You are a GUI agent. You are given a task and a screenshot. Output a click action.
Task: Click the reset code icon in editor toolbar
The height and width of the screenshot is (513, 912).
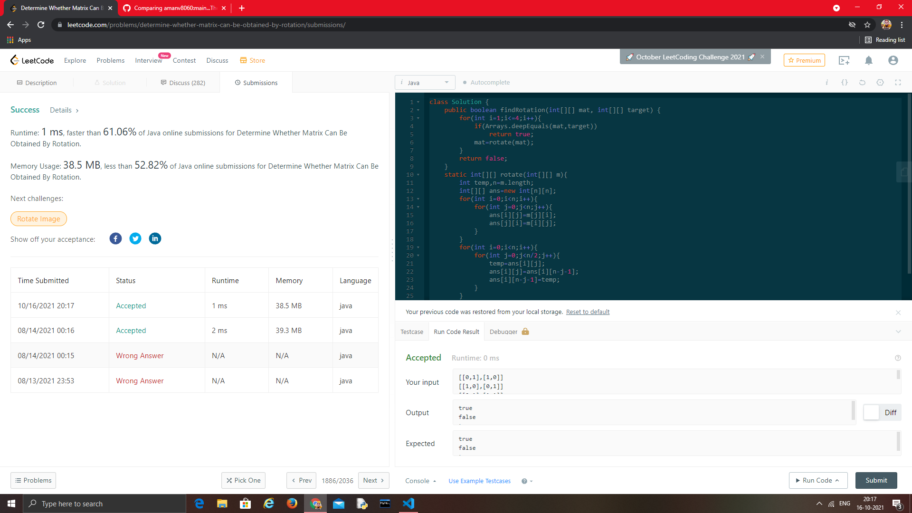[862, 83]
